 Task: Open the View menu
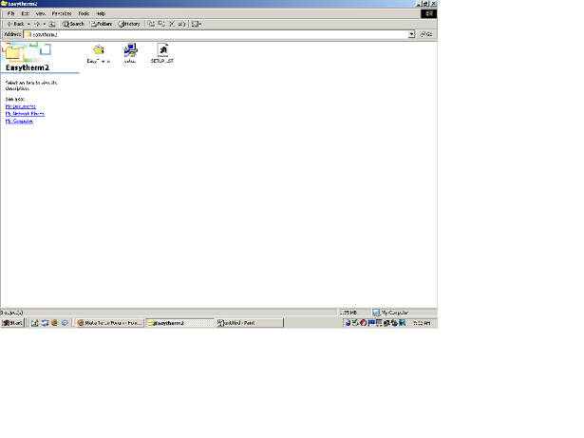click(x=41, y=13)
